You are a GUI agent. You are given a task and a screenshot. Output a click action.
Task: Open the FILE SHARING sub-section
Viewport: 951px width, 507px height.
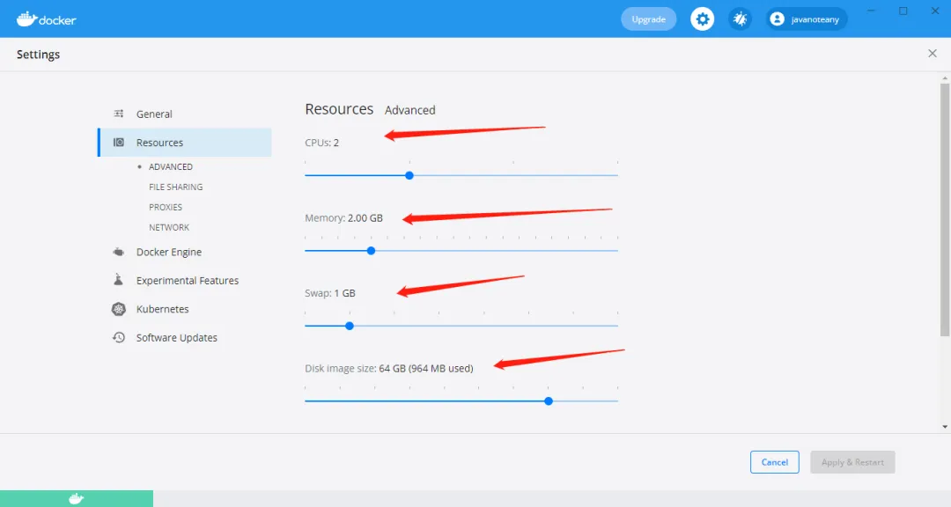176,187
